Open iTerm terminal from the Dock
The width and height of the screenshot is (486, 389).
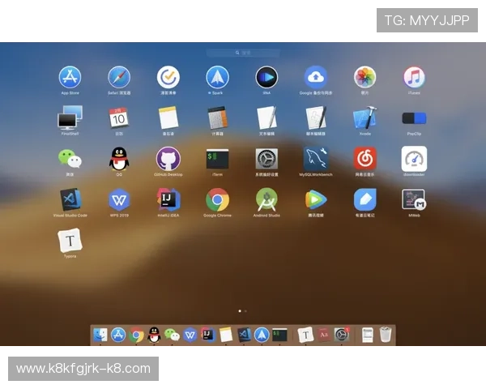coord(279,335)
